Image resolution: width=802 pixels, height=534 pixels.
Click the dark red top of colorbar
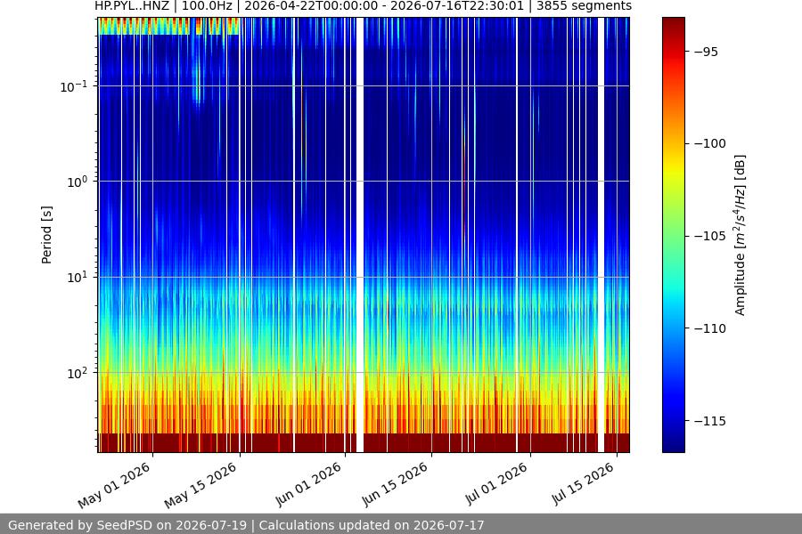[x=673, y=26]
